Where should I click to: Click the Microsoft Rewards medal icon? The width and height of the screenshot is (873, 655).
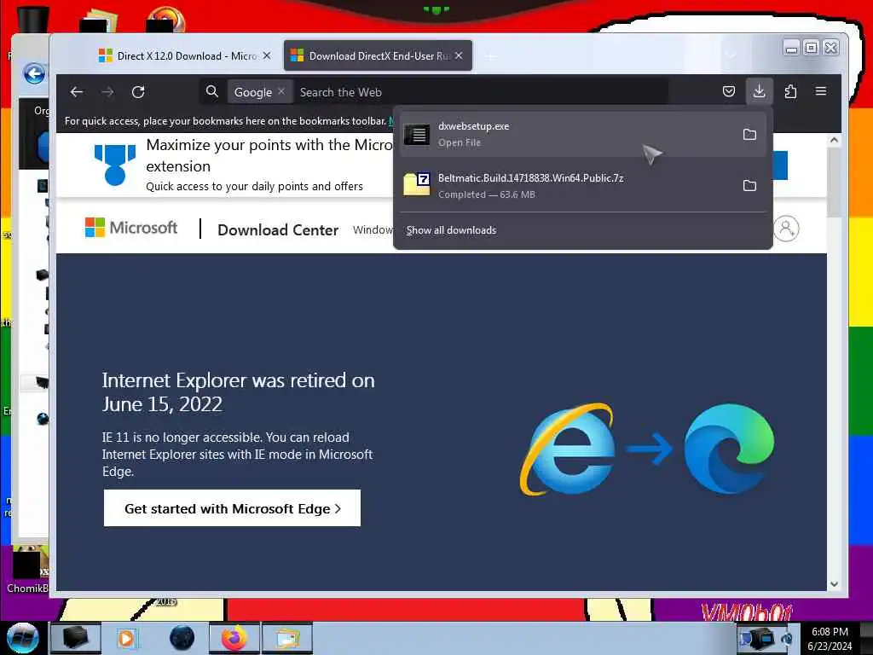point(115,165)
